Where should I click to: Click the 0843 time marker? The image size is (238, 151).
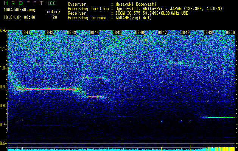click(72, 32)
